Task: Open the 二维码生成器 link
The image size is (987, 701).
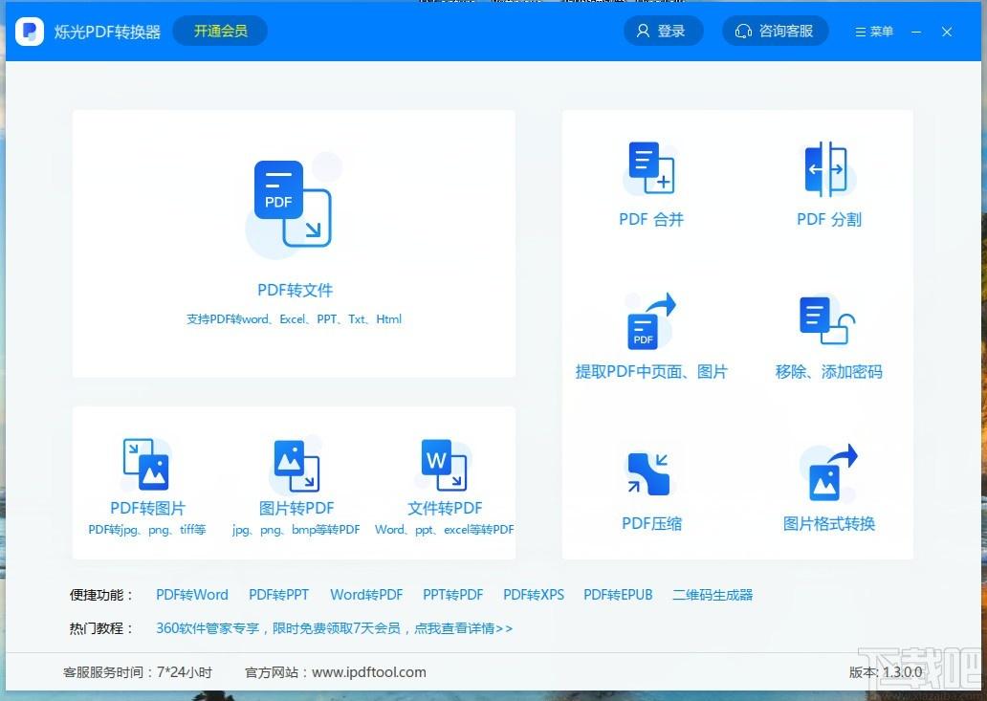Action: [713, 595]
